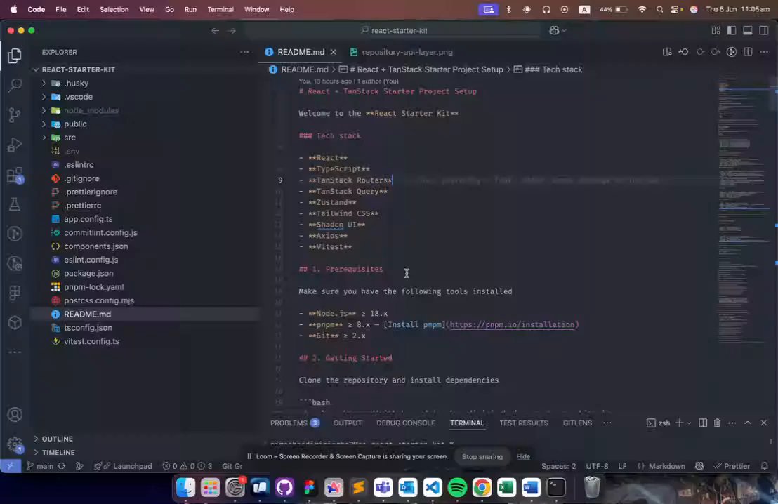778x504 pixels.
Task: Go forward using the navigation arrow
Action: tap(232, 31)
